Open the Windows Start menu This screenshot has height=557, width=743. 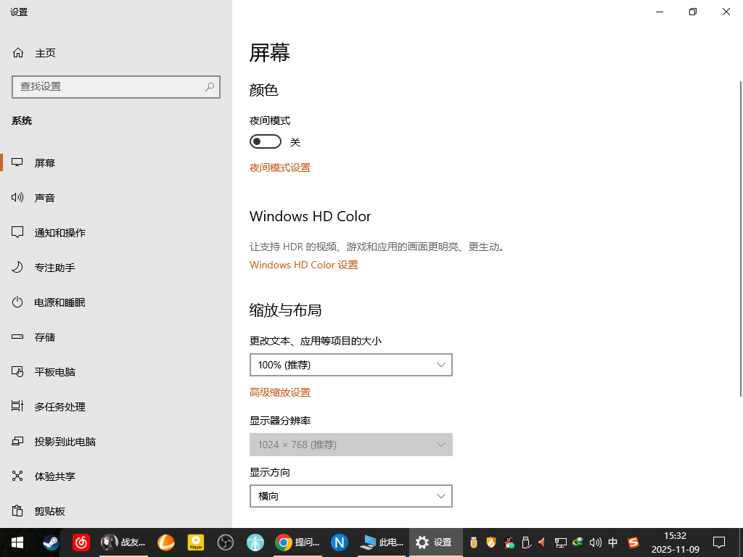[17, 542]
